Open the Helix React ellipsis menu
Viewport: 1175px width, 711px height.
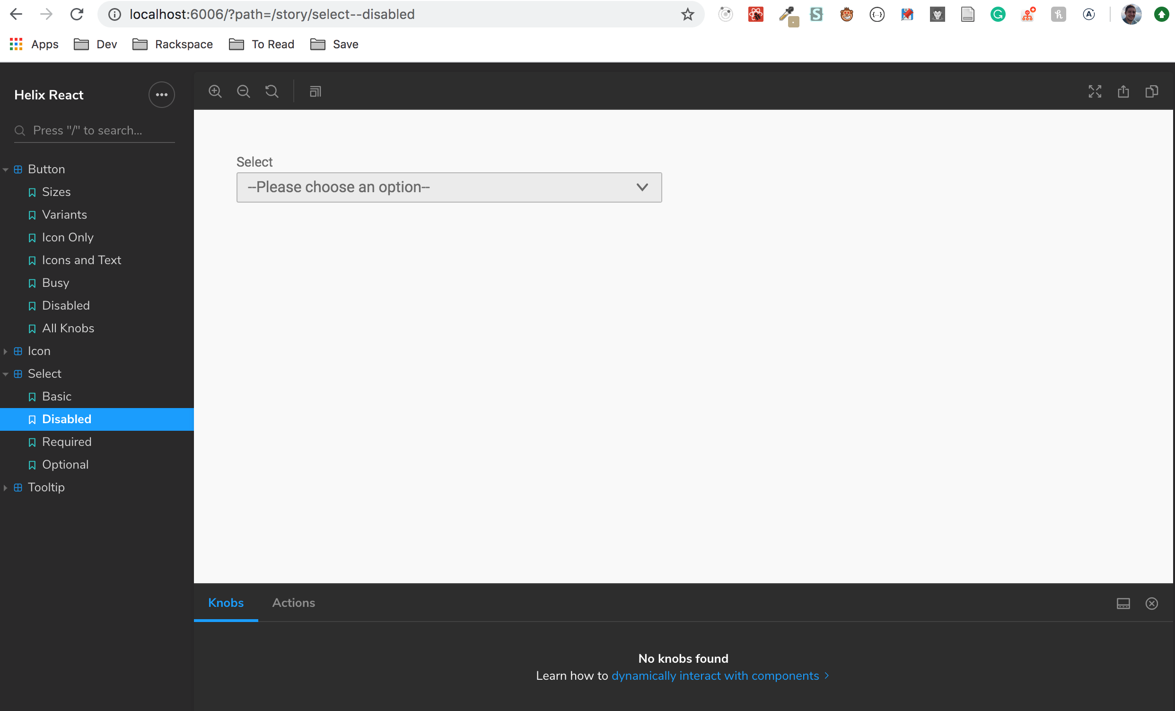tap(162, 95)
